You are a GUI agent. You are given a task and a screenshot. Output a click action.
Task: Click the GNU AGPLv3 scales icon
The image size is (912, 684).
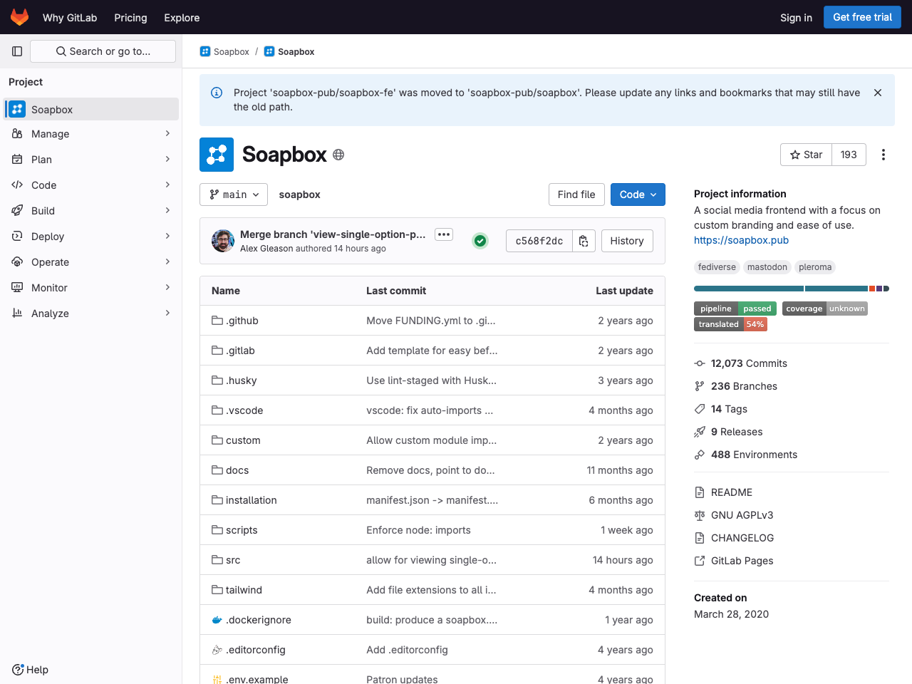tap(700, 515)
